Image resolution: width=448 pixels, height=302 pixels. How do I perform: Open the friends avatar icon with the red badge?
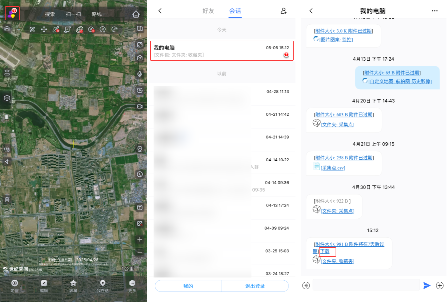coord(12,14)
